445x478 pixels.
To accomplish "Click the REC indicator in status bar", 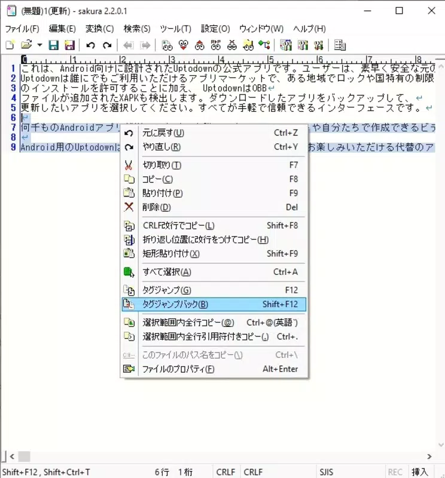I will (395, 472).
